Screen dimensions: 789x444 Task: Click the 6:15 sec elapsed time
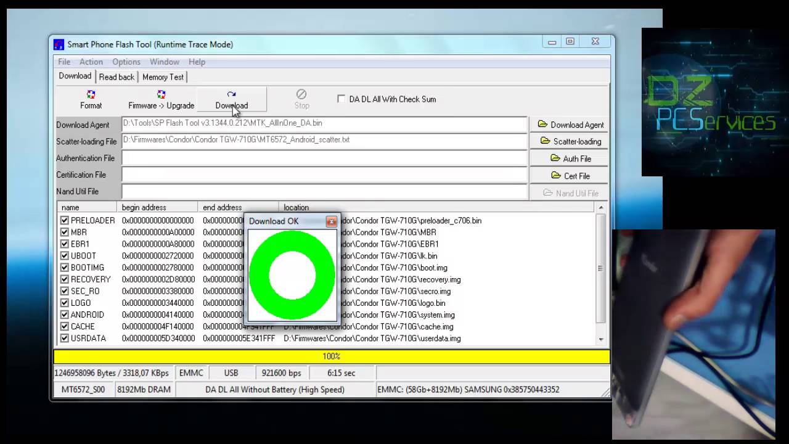point(341,373)
